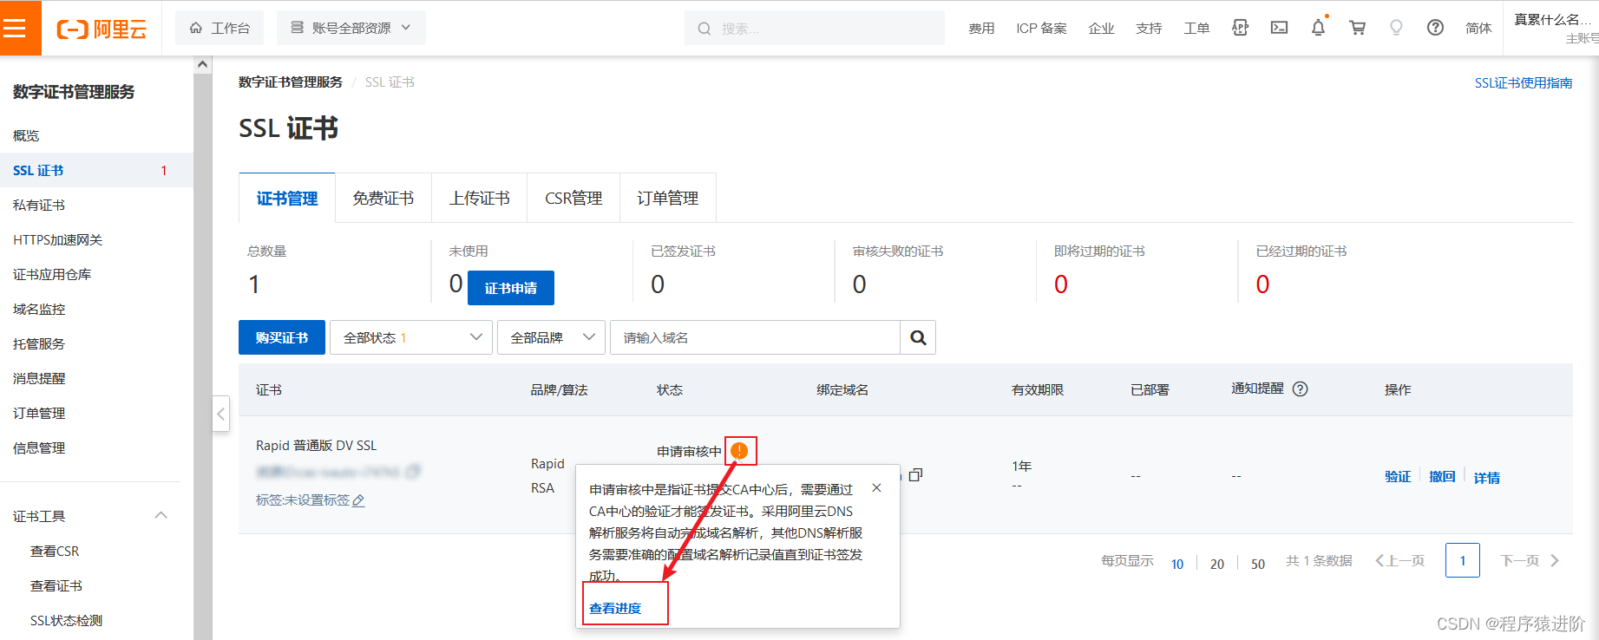Switch to the 上传证书 tab
The image size is (1599, 640).
[x=479, y=198]
